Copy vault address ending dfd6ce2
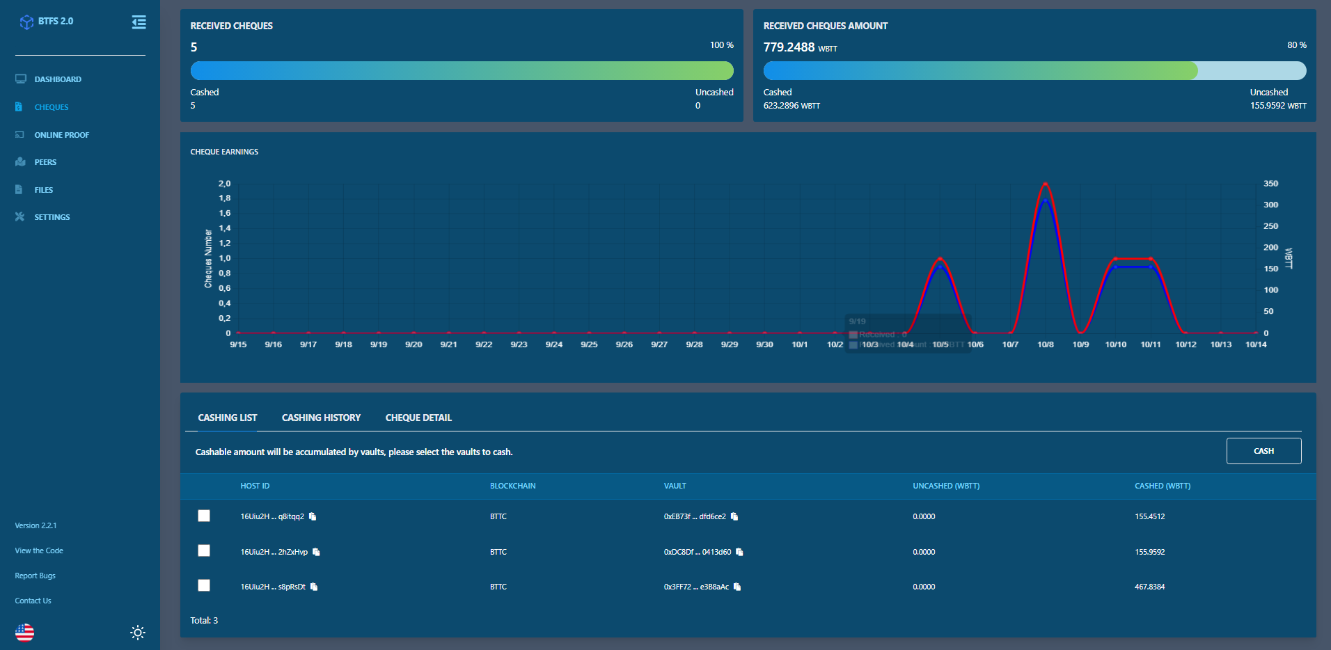Viewport: 1331px width, 650px height. click(734, 516)
